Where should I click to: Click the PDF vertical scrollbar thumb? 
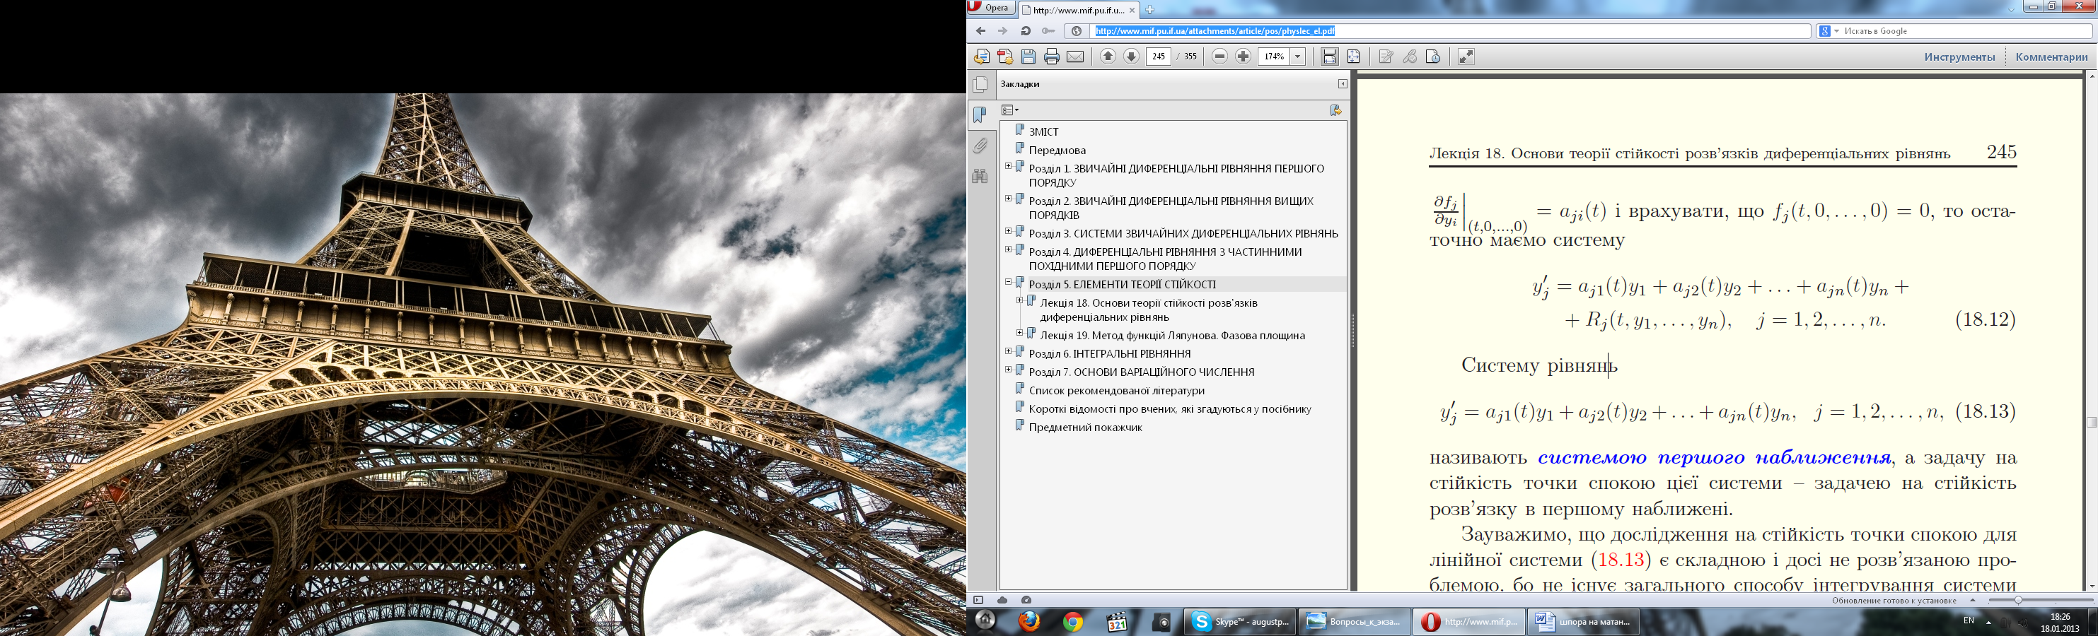click(2091, 422)
